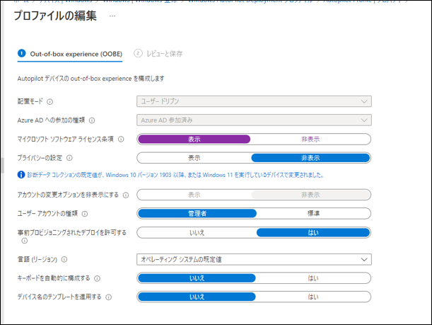The height and width of the screenshot is (325, 432).
Task: Click info icon next to プライバシーの設定
Action: [69, 158]
